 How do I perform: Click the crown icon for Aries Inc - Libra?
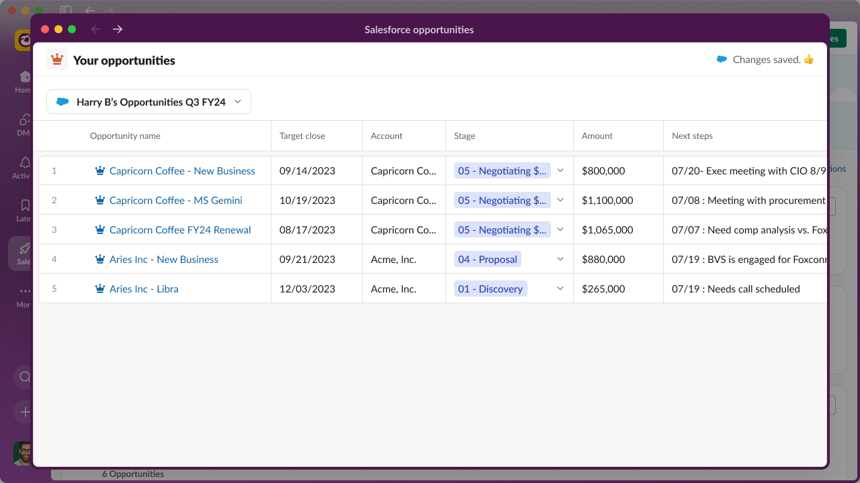(x=100, y=289)
